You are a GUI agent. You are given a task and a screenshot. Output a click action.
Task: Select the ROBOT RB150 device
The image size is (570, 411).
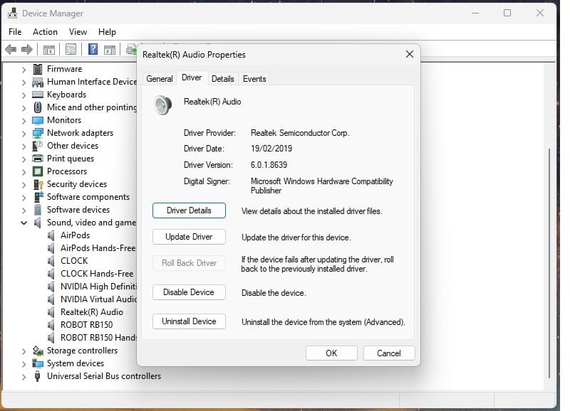[x=86, y=325]
